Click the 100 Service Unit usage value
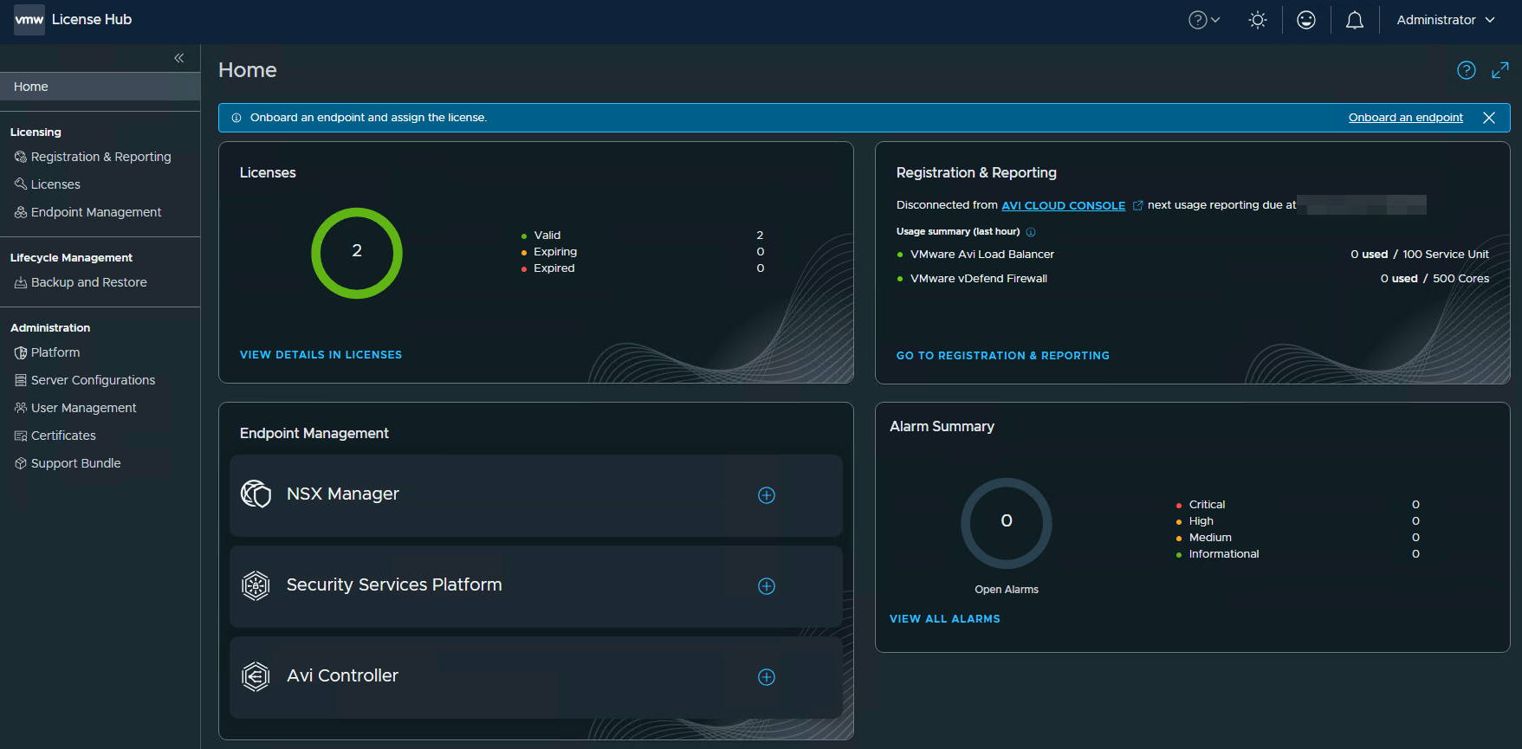1522x749 pixels. coord(1446,255)
